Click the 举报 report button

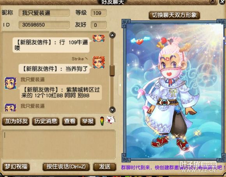pyautogui.click(x=88, y=122)
